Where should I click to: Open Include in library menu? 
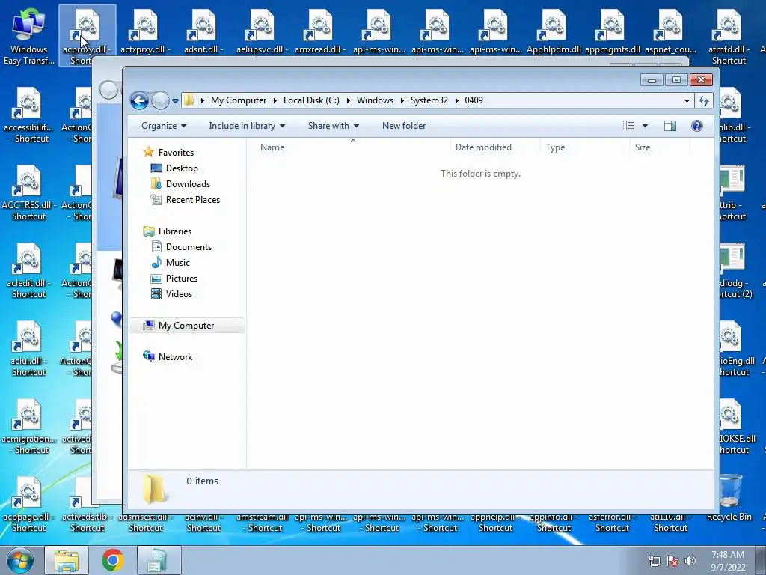pos(247,126)
